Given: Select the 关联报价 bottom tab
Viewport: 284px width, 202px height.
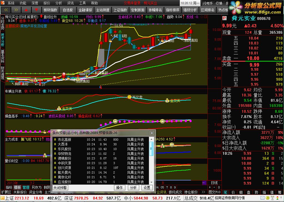Looking at the screenshot, I should pos(20,192).
